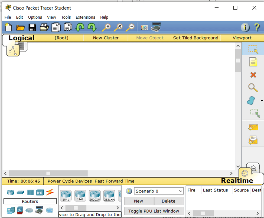Open the Extensions menu
264x218 pixels.
[x=86, y=17]
